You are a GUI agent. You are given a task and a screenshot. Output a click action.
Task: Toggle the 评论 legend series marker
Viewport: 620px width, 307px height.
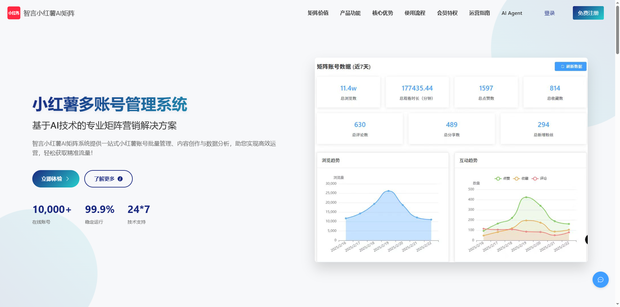coord(535,178)
